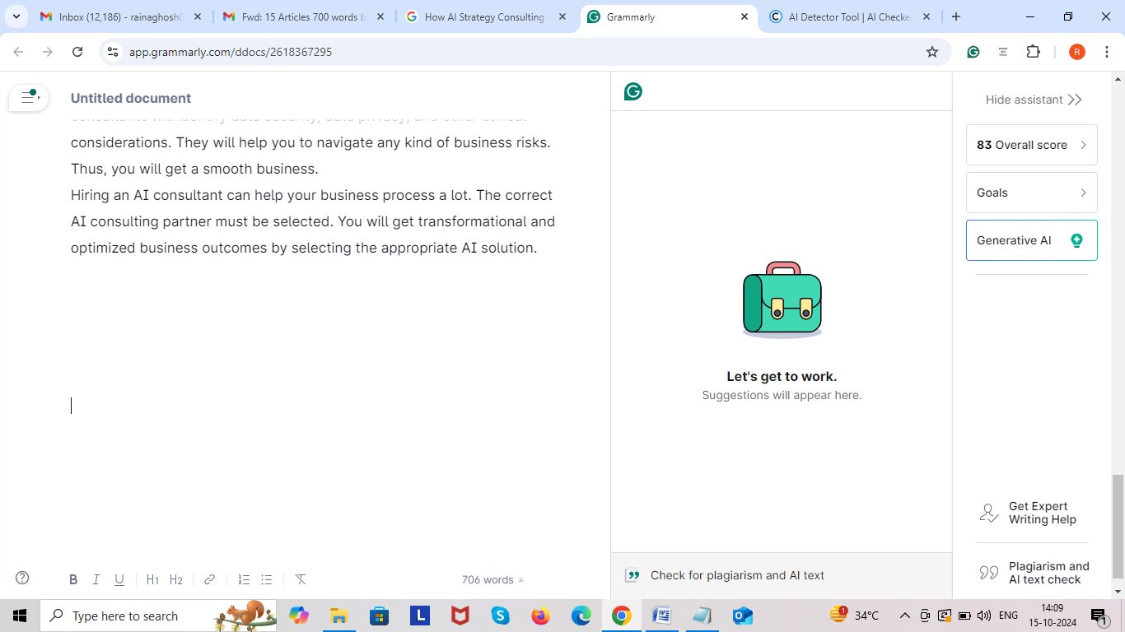Close the AI Detector Tool tab

click(926, 16)
